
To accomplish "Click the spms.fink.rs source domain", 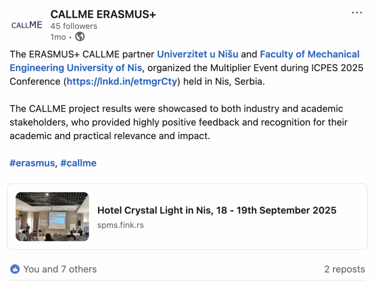I will coord(121,225).
